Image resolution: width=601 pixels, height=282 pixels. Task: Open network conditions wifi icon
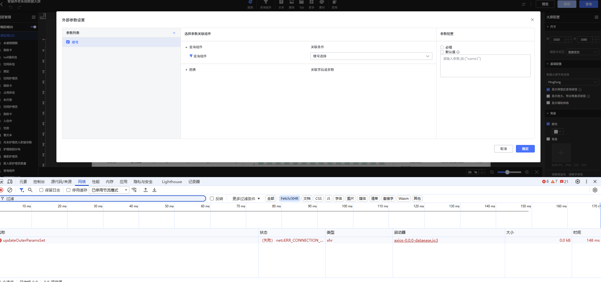(134, 190)
